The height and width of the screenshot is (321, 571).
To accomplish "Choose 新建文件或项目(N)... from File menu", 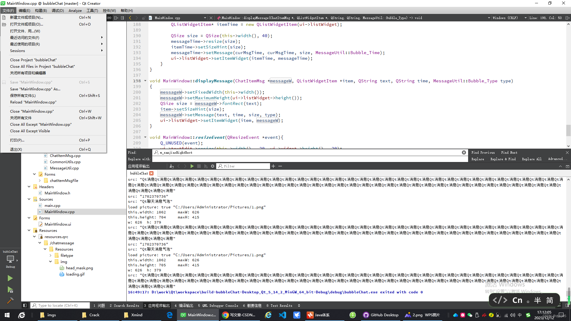I will pyautogui.click(x=54, y=17).
